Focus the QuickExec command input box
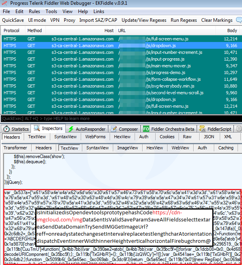 point(119,118)
